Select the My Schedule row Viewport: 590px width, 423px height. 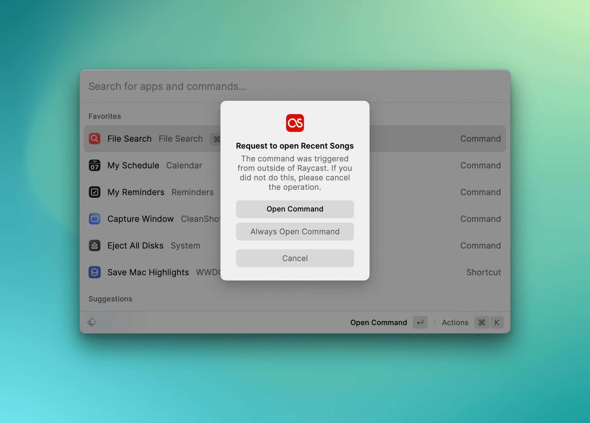tap(295, 165)
